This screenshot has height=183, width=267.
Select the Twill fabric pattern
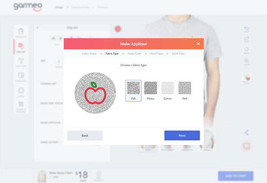185,90
